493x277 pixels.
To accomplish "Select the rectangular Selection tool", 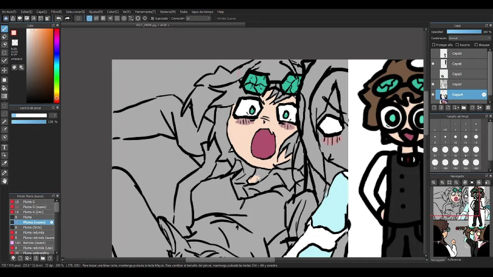I will click(5, 105).
